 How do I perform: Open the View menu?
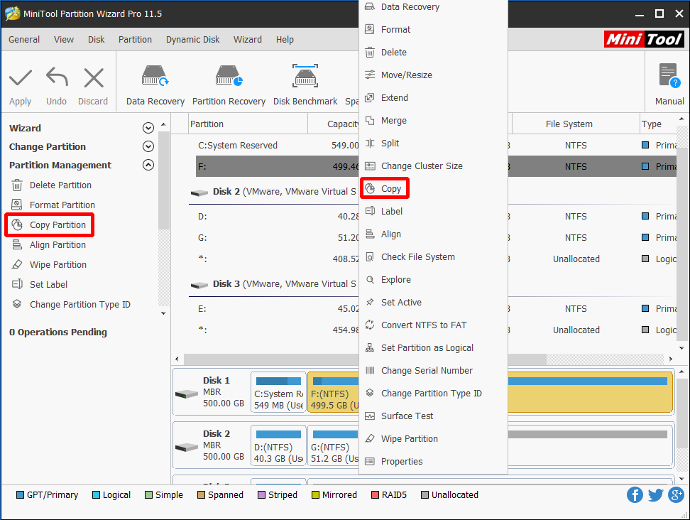pos(64,40)
